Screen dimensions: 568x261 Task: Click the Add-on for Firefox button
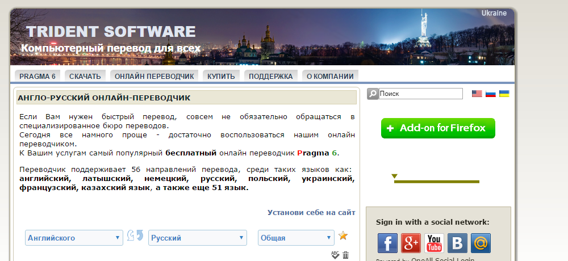(438, 128)
